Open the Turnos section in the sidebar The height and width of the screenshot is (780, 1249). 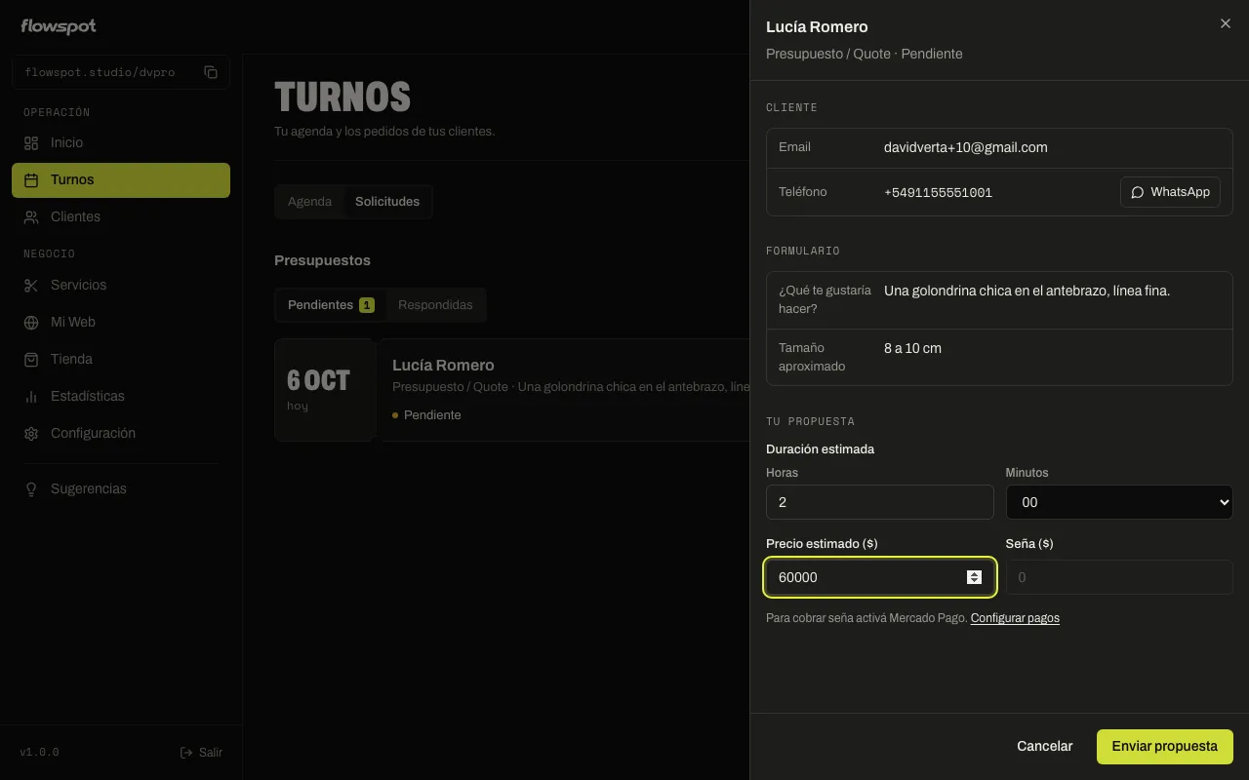[x=121, y=179]
